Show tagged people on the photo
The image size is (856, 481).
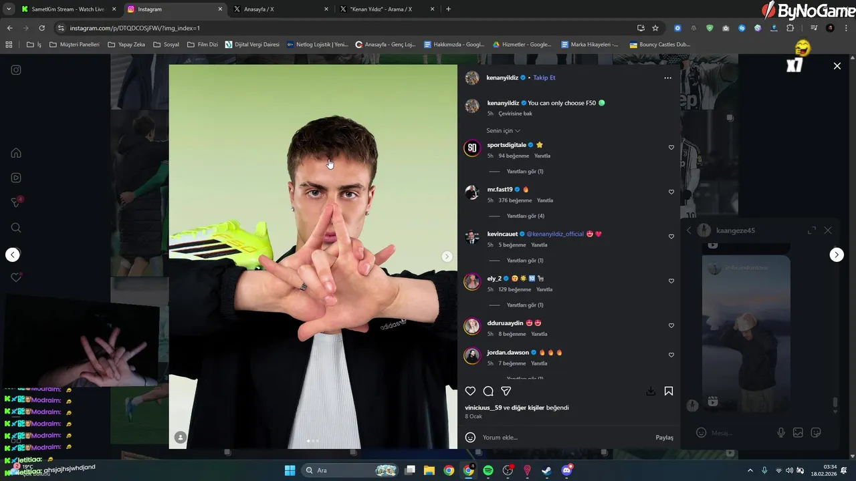coord(181,438)
